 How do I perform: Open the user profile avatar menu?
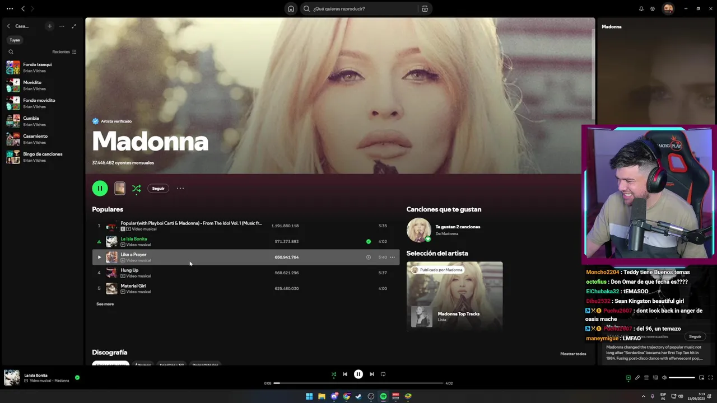pos(668,8)
